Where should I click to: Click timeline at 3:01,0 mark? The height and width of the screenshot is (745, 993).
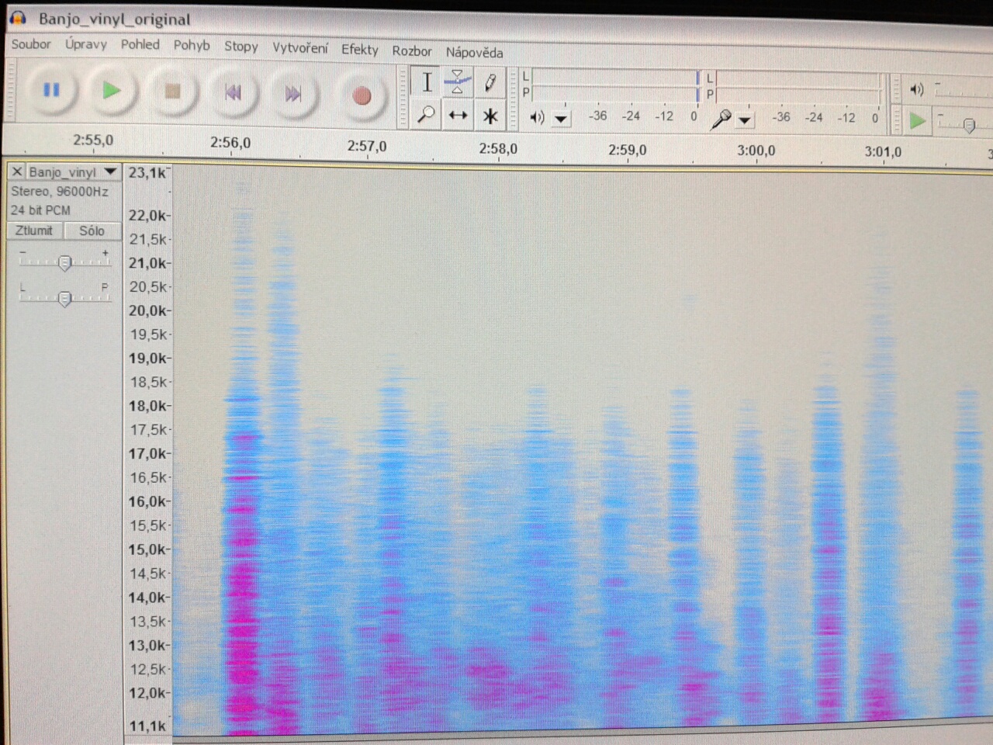(883, 151)
